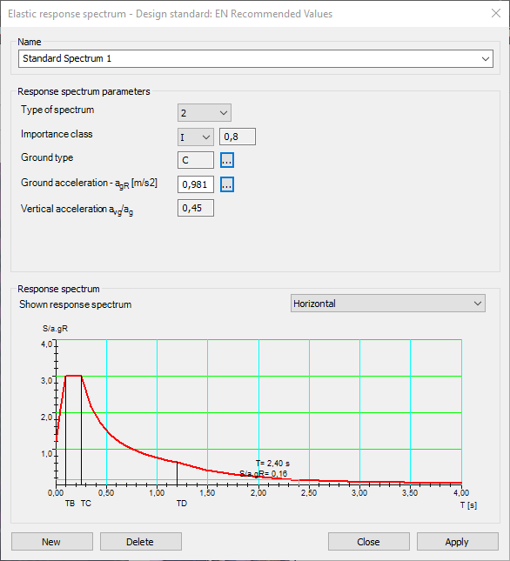
Task: Expand the Name dropdown with Standard Spectrum 1
Action: pyautogui.click(x=256, y=58)
